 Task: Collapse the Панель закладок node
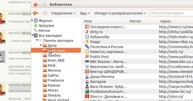click(x=37, y=40)
